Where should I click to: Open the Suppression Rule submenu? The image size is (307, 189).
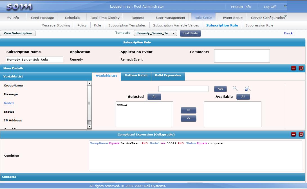[259, 25]
